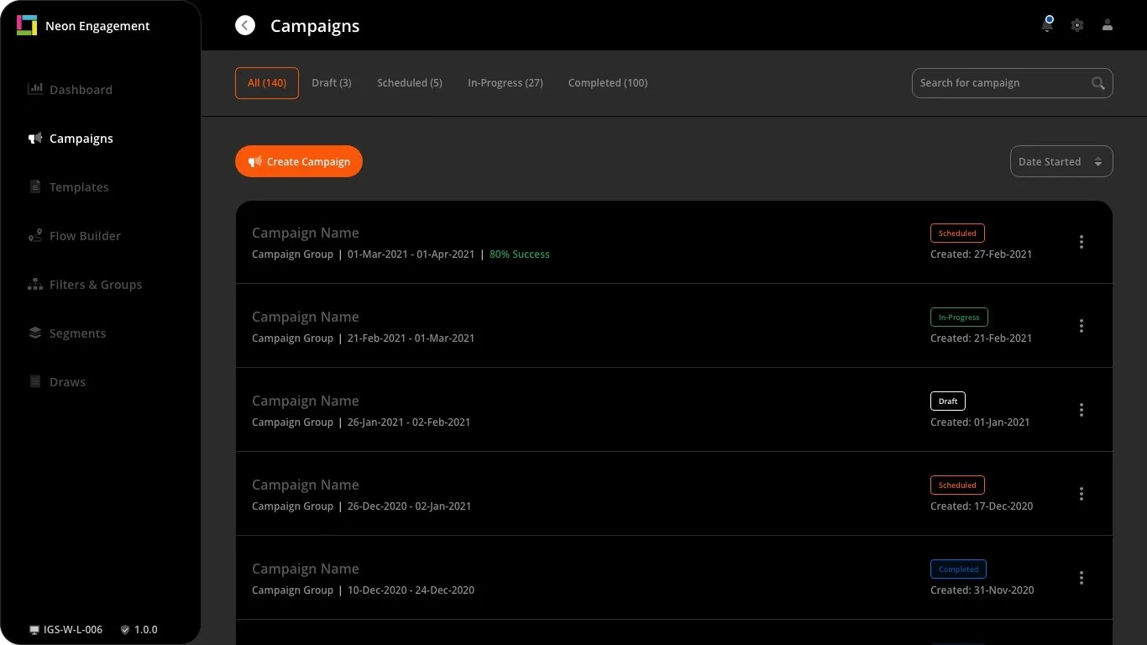Viewport: 1147px width, 645px height.
Task: Open options menu for the 21-Feb-2021 campaign
Action: (1082, 326)
